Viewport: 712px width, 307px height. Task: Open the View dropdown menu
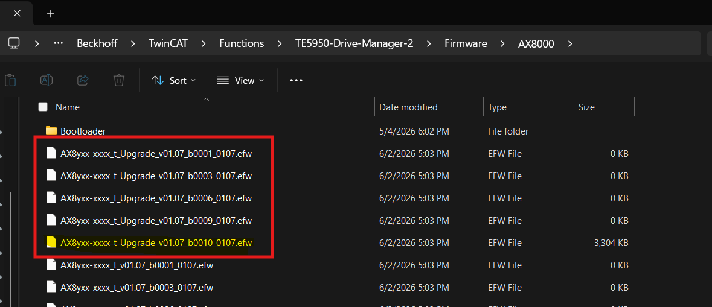240,80
